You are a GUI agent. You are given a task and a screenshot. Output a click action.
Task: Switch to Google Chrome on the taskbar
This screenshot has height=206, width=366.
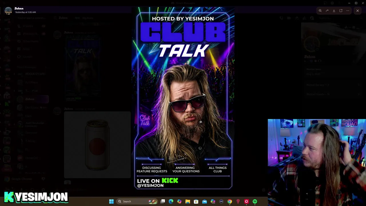tap(230, 201)
